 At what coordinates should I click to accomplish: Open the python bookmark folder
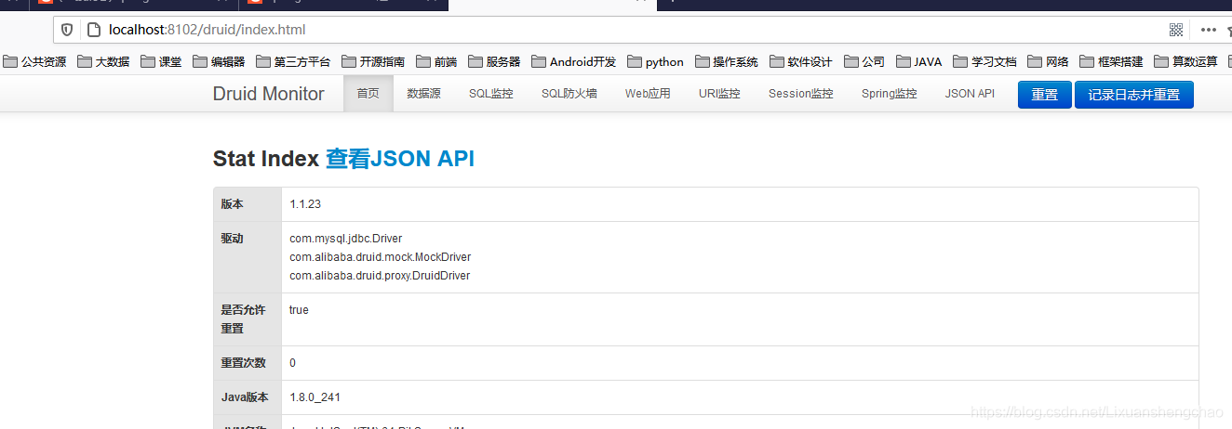click(656, 62)
